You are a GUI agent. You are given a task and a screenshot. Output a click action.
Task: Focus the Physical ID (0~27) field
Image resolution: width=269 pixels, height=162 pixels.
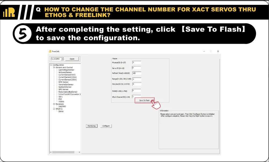point(137,62)
